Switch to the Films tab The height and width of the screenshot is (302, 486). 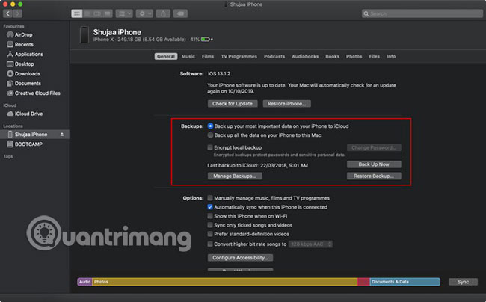[x=208, y=56]
